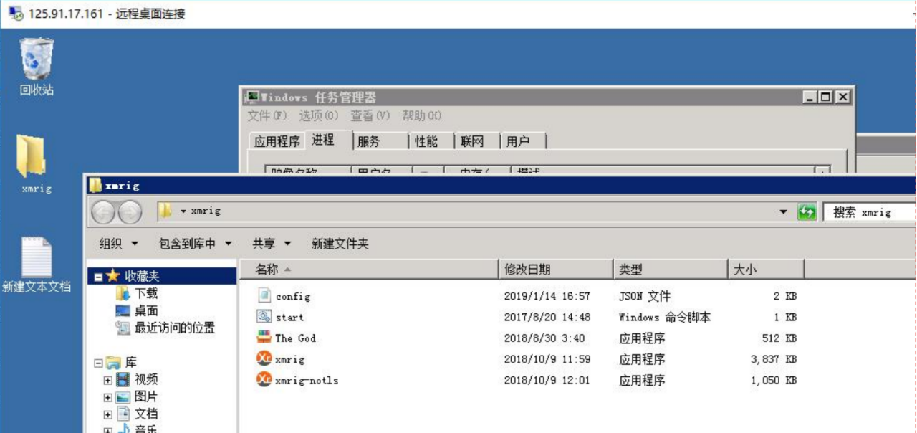Click the config JSON file icon
Viewport: 917px width, 433px height.
tap(264, 295)
